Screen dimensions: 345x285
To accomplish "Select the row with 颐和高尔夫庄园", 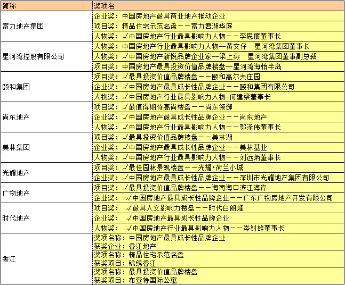I will (x=218, y=77).
